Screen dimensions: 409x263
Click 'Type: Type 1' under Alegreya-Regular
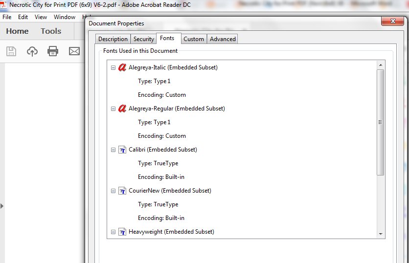point(154,122)
